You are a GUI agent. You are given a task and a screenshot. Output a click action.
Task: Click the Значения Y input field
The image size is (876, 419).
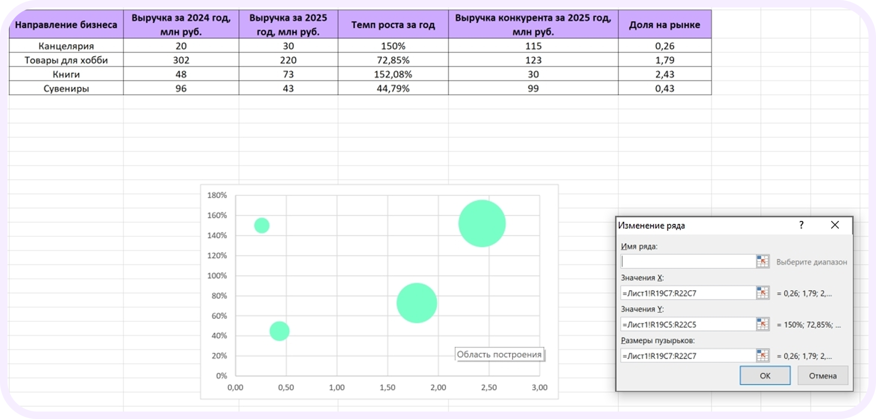[x=688, y=324]
